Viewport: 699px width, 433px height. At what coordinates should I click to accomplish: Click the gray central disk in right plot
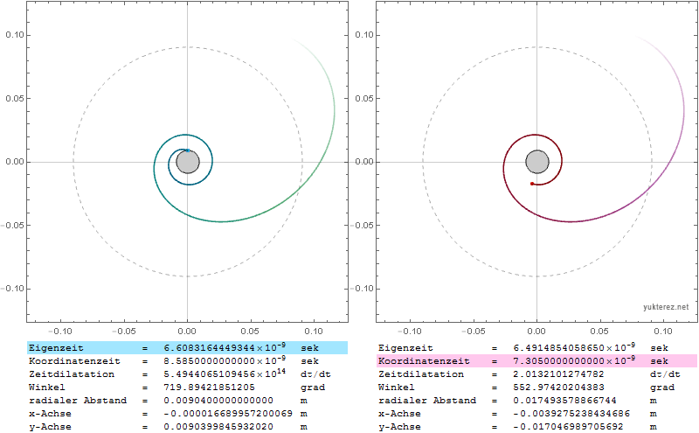pos(536,162)
